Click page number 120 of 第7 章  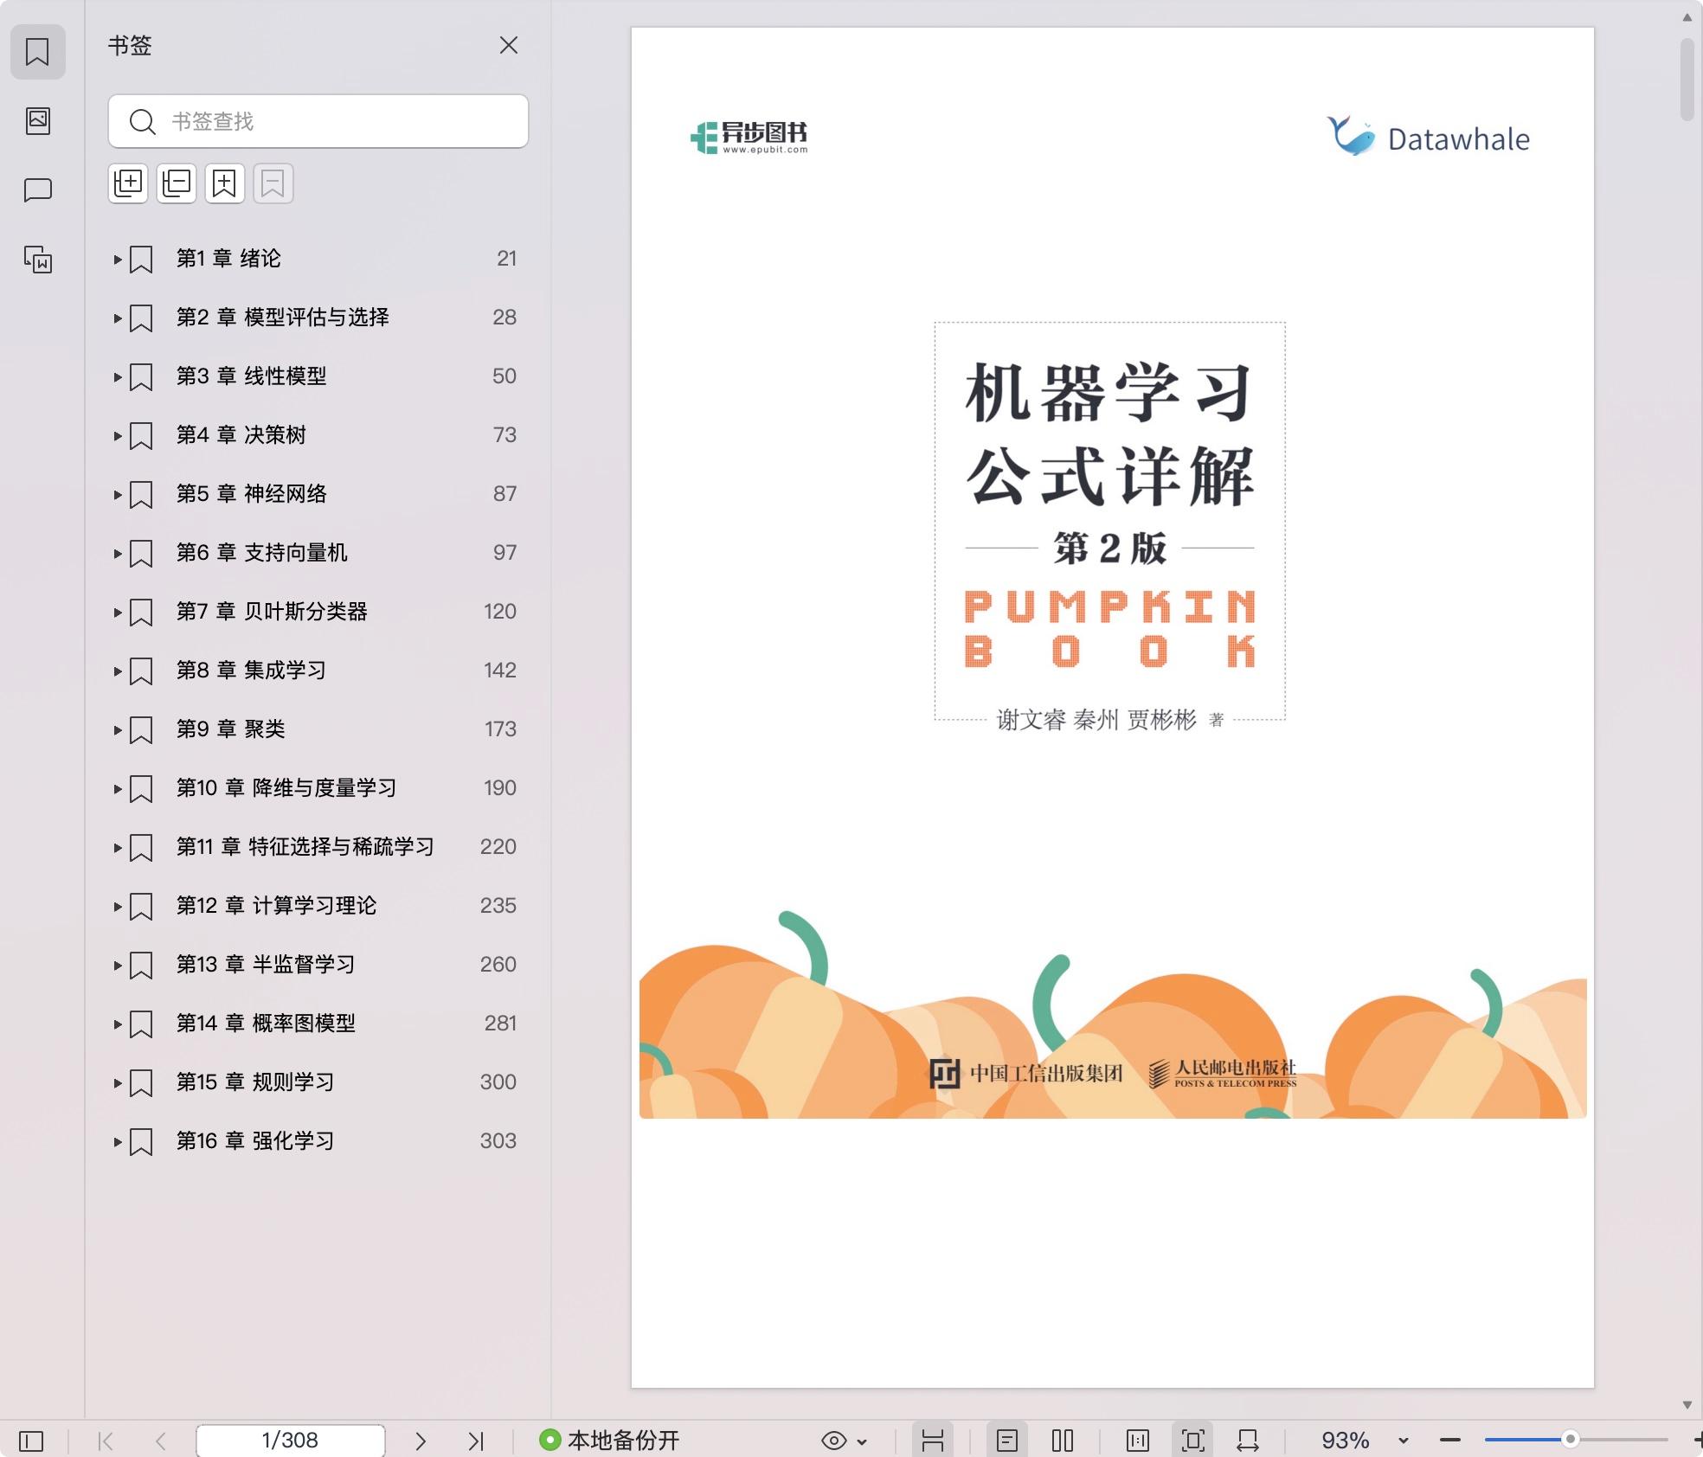click(499, 612)
